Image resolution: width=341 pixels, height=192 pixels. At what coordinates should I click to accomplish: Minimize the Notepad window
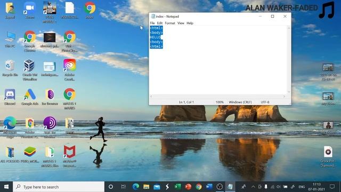(260, 17)
